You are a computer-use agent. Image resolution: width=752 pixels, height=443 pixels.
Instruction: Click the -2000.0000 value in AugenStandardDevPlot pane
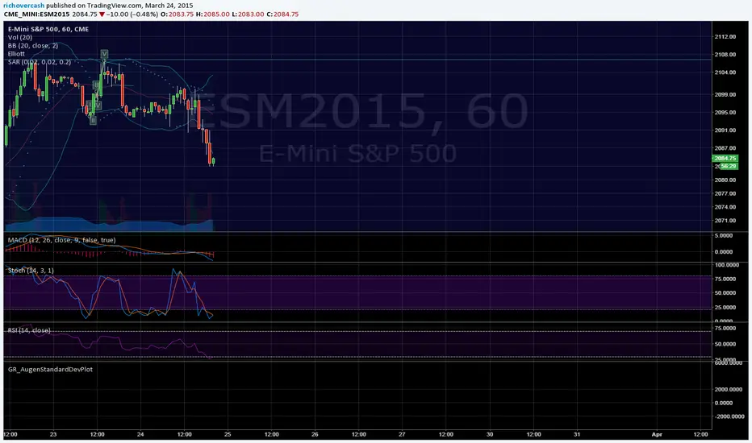click(x=728, y=416)
